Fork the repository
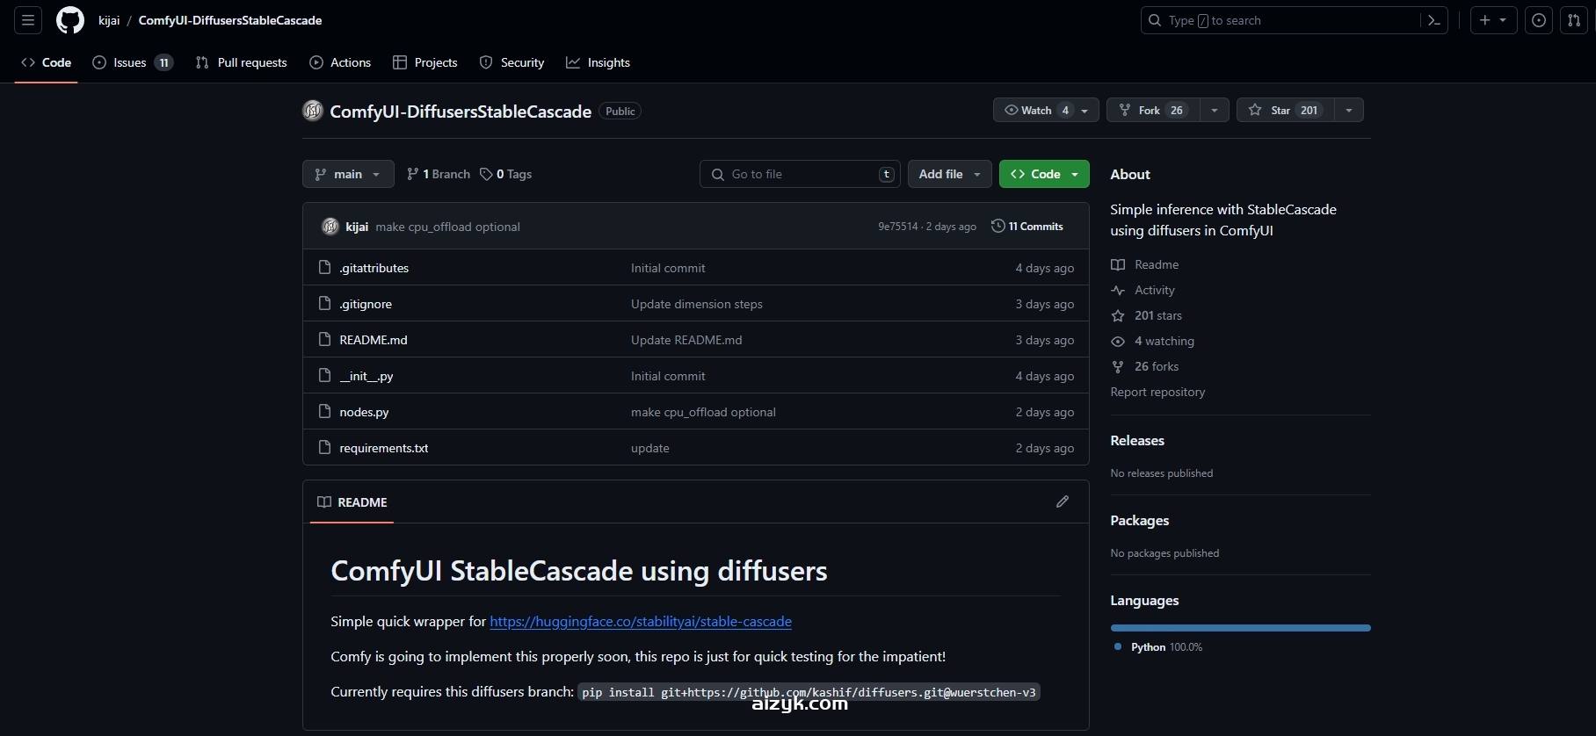 point(1154,110)
